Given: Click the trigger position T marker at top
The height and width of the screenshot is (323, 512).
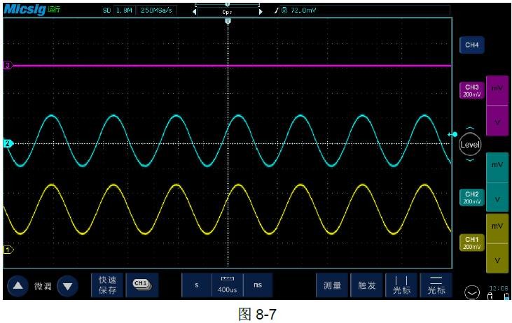Looking at the screenshot, I should (x=228, y=22).
